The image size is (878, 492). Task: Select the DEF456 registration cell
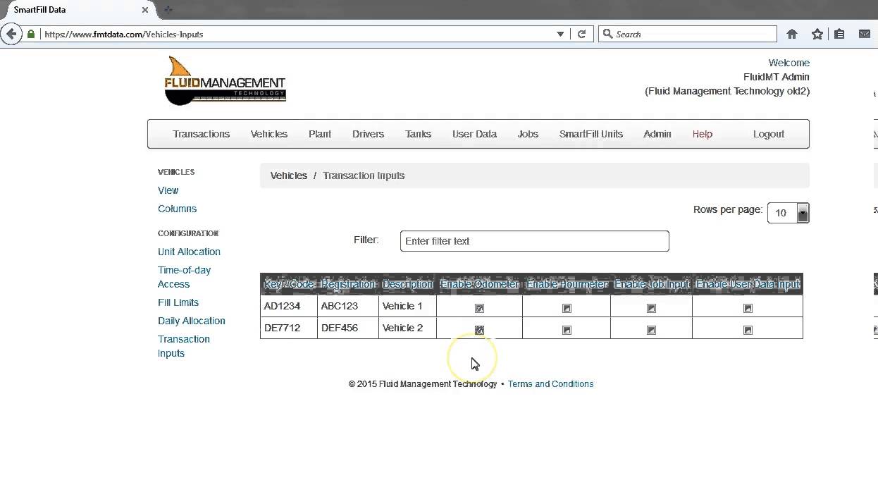tap(348, 328)
